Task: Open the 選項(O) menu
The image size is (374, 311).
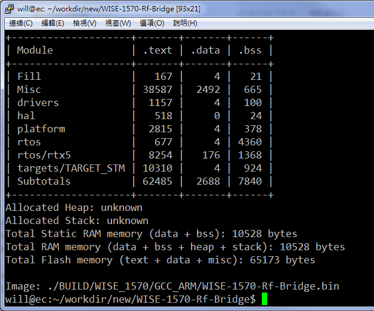Action: tap(152, 23)
